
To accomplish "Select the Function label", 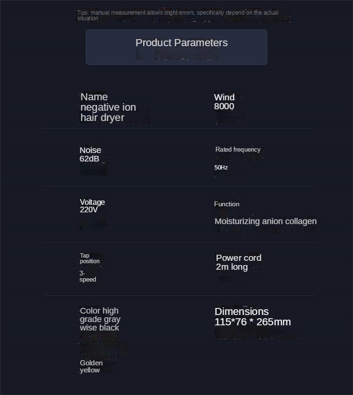I will 226,204.
